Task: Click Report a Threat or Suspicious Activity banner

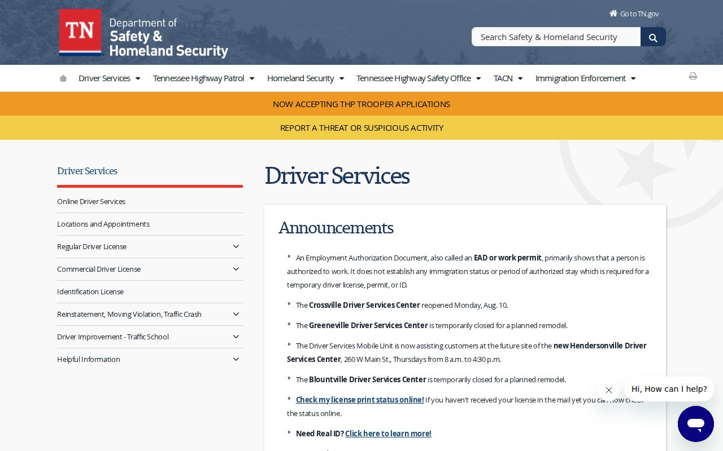Action: tap(361, 127)
